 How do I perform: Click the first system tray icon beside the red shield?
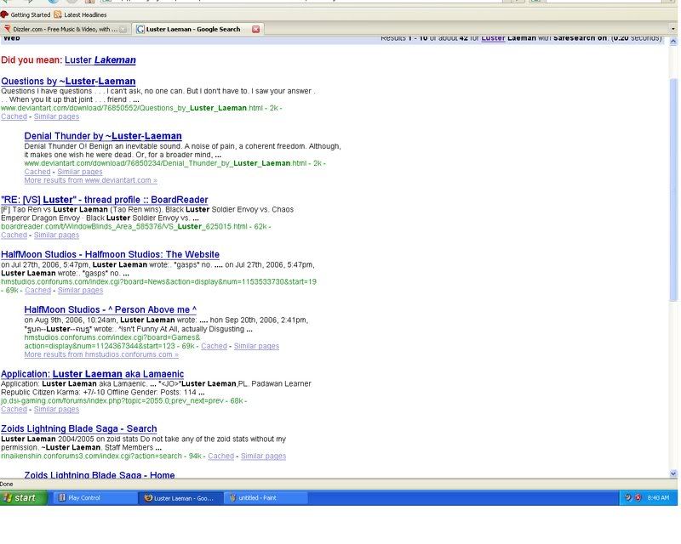[x=628, y=498]
